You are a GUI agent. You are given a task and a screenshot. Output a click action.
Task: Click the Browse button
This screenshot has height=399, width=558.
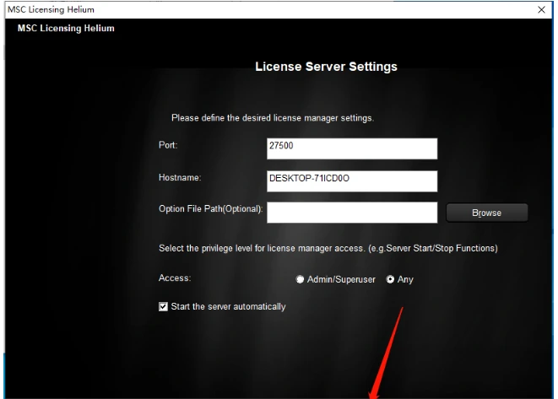487,213
